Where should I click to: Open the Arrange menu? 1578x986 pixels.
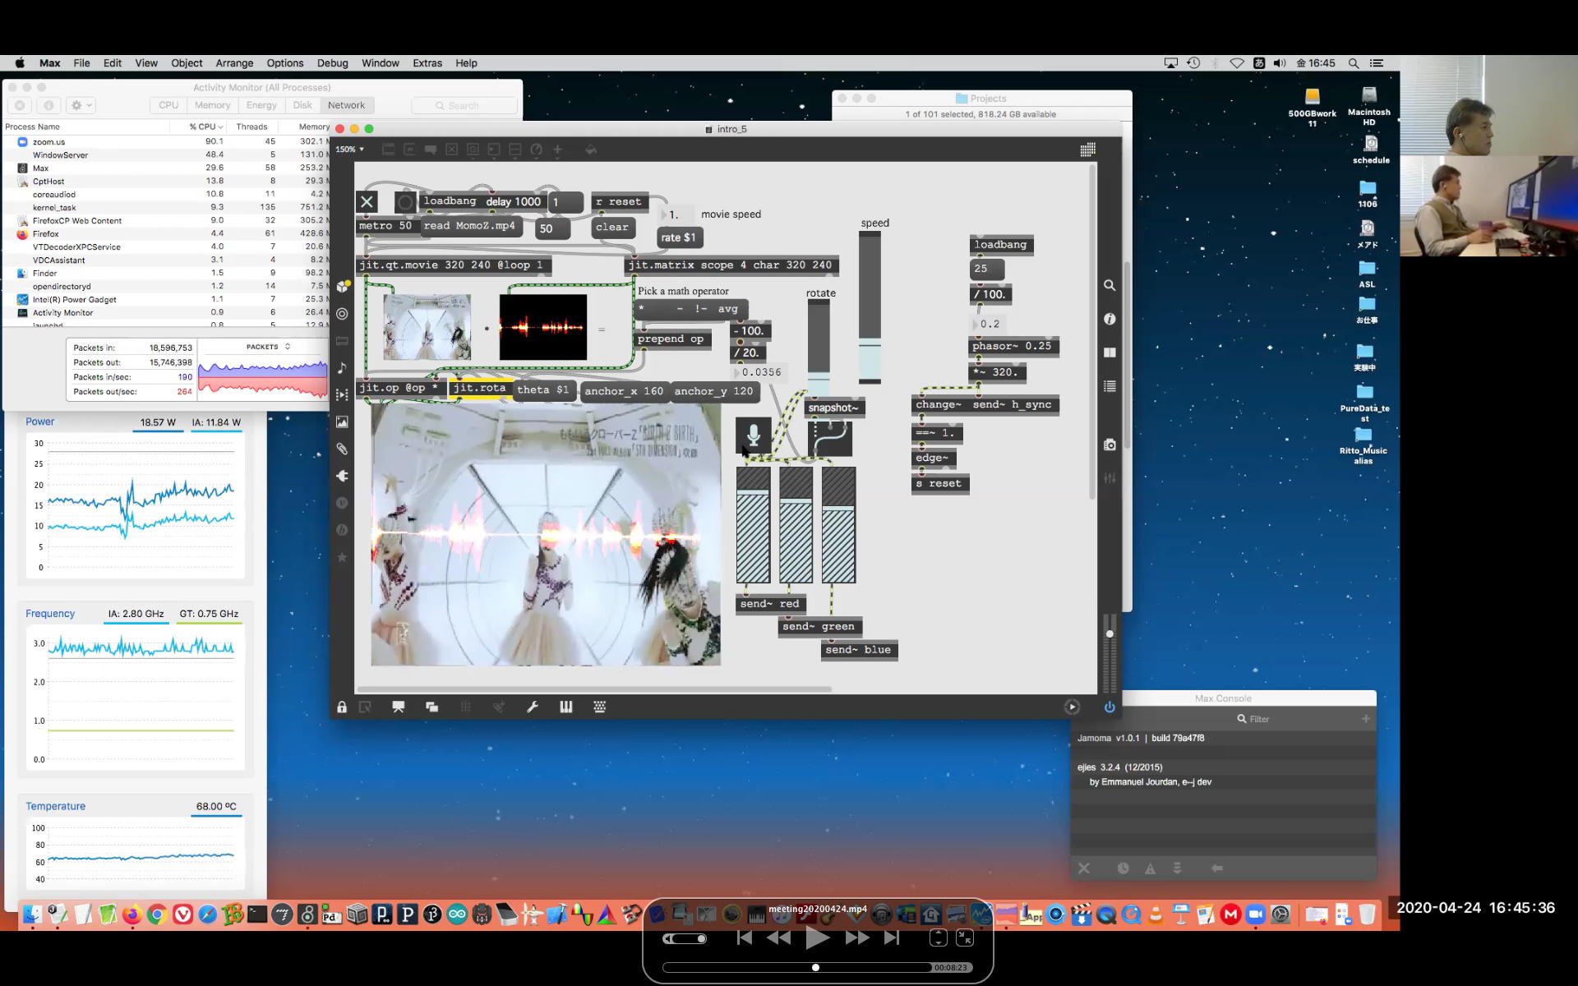click(x=234, y=63)
